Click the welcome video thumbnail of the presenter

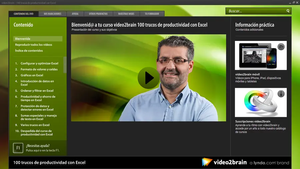click(148, 78)
